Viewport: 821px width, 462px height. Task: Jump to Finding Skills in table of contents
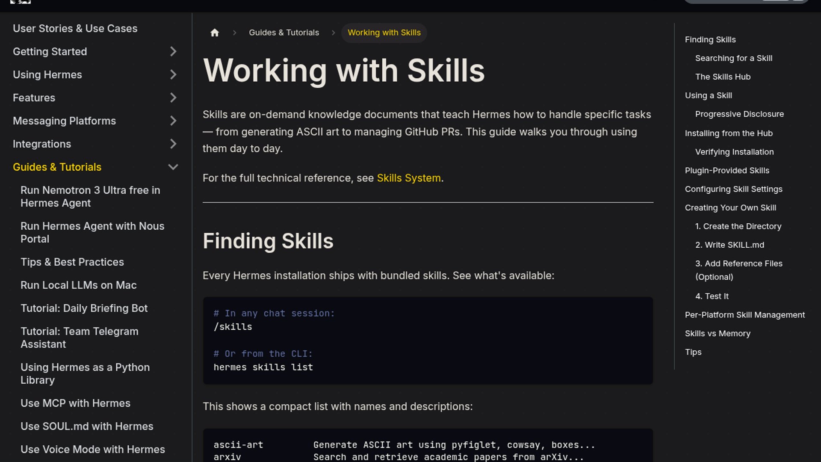tap(710, 39)
